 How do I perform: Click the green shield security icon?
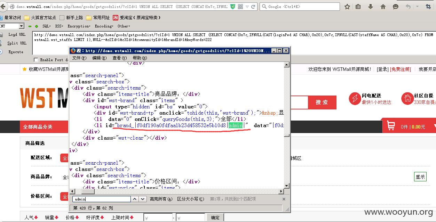(x=233, y=7)
